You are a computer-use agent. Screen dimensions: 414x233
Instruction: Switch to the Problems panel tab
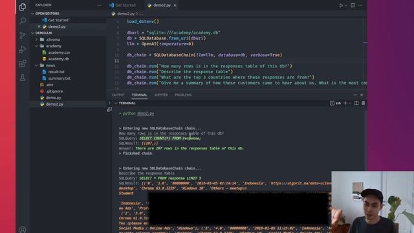point(183,95)
